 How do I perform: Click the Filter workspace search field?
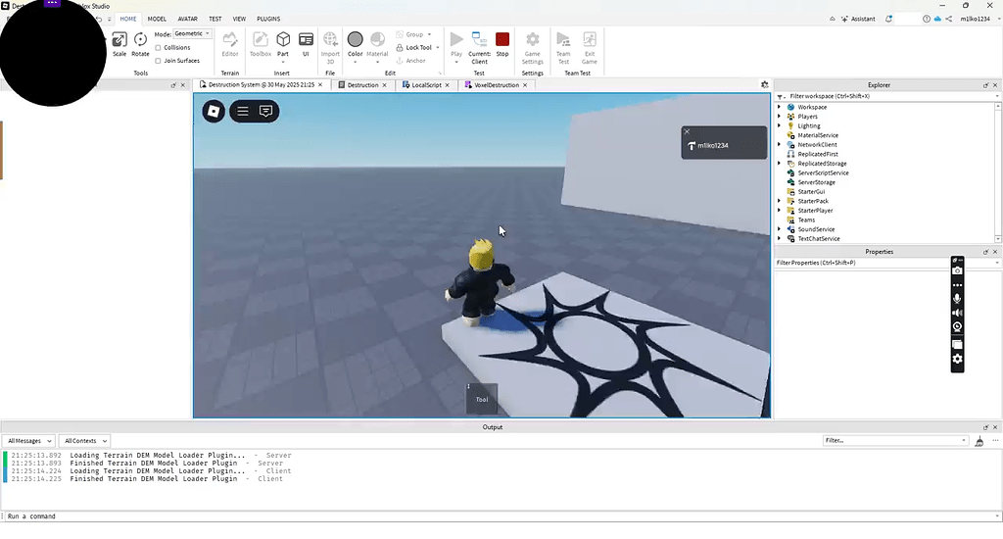pos(889,96)
